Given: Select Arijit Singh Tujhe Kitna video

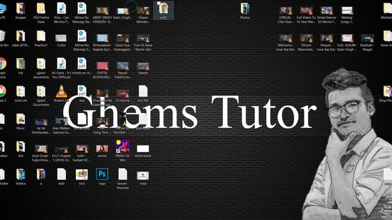Looking at the screenshot, I should [x=41, y=149].
